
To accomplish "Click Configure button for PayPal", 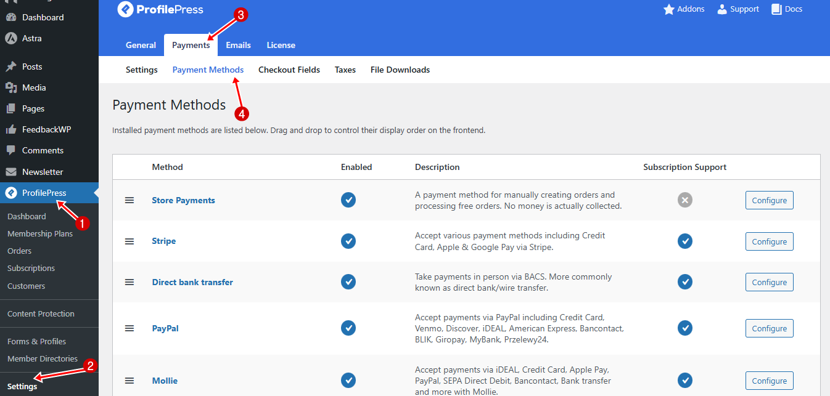I will click(770, 328).
